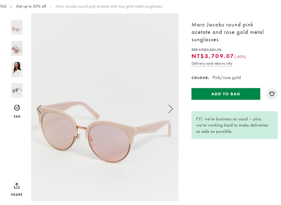281x205 pixels.
Task: Click the 360 label under the icon
Action: pyautogui.click(x=17, y=117)
